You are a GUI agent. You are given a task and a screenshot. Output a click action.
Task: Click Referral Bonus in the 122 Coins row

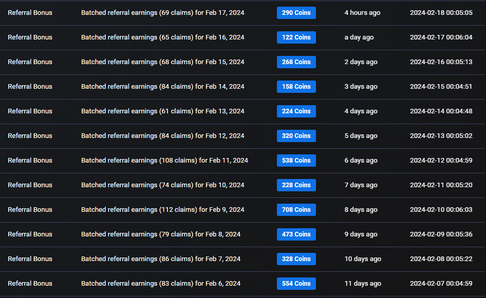(x=30, y=37)
